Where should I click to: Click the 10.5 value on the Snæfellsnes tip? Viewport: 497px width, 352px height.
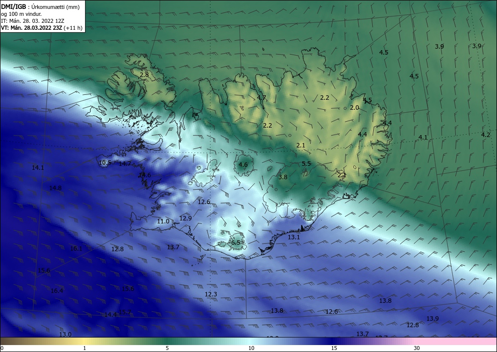pyautogui.click(x=105, y=163)
